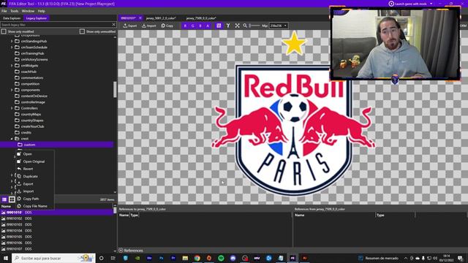Screen dimensions: 468x263
Task: Switch to list view icon
Action: point(4,199)
